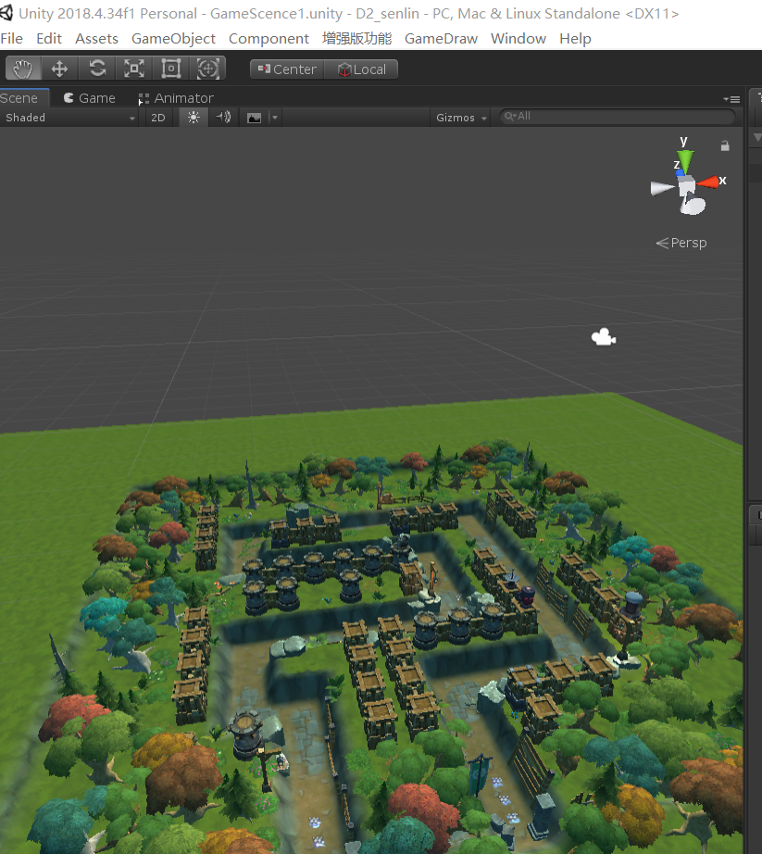This screenshot has width=762, height=854.
Task: Select the Hand tool
Action: pos(22,68)
